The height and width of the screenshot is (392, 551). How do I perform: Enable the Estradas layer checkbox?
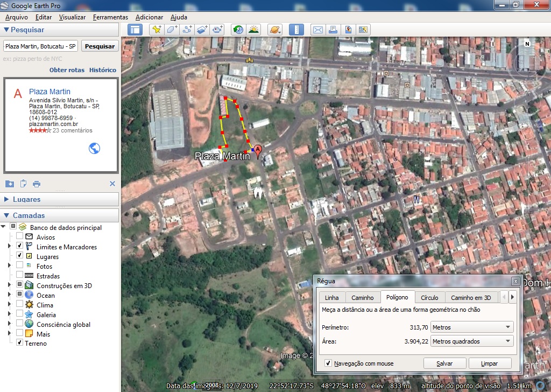[20, 275]
